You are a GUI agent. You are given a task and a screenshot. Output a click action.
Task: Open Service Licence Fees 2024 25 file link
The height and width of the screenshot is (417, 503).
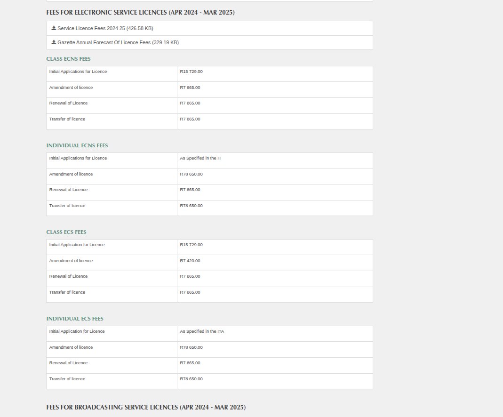coord(105,28)
